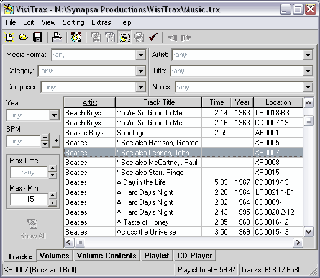This screenshot has width=320, height=278.
Task: Click the hand-over-checkered-grid toolbar icon
Action: (76, 37)
